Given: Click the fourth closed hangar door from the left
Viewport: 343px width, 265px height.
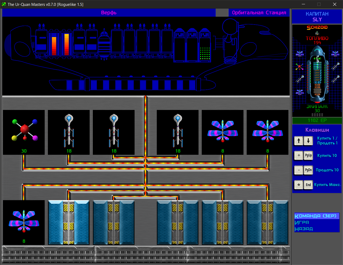Looking at the screenshot, I should (223, 223).
